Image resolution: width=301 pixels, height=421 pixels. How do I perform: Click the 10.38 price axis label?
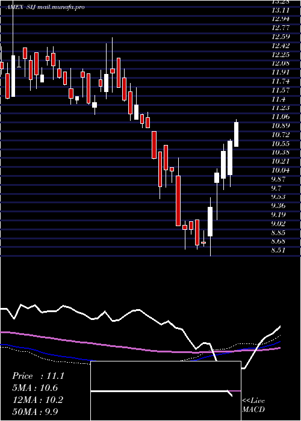click(x=281, y=153)
